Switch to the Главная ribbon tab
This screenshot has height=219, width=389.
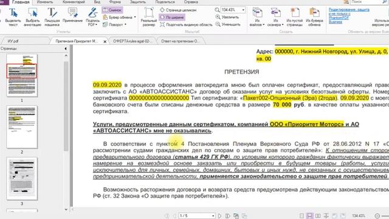(20, 2)
